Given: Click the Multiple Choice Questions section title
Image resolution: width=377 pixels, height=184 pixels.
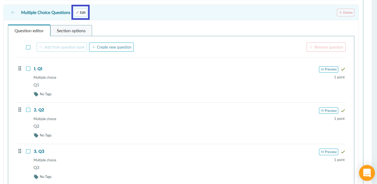Looking at the screenshot, I should 46,12.
